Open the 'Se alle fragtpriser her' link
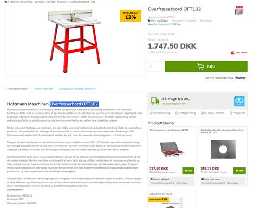Image resolution: width=260 pixels, height=208 pixels. coord(174,104)
